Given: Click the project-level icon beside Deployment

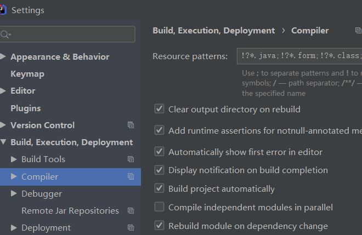Looking at the screenshot, I should (x=131, y=228).
